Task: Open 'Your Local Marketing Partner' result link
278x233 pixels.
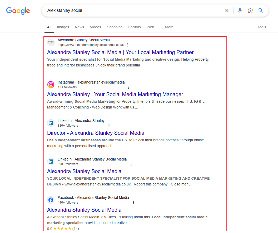Action: click(x=120, y=52)
